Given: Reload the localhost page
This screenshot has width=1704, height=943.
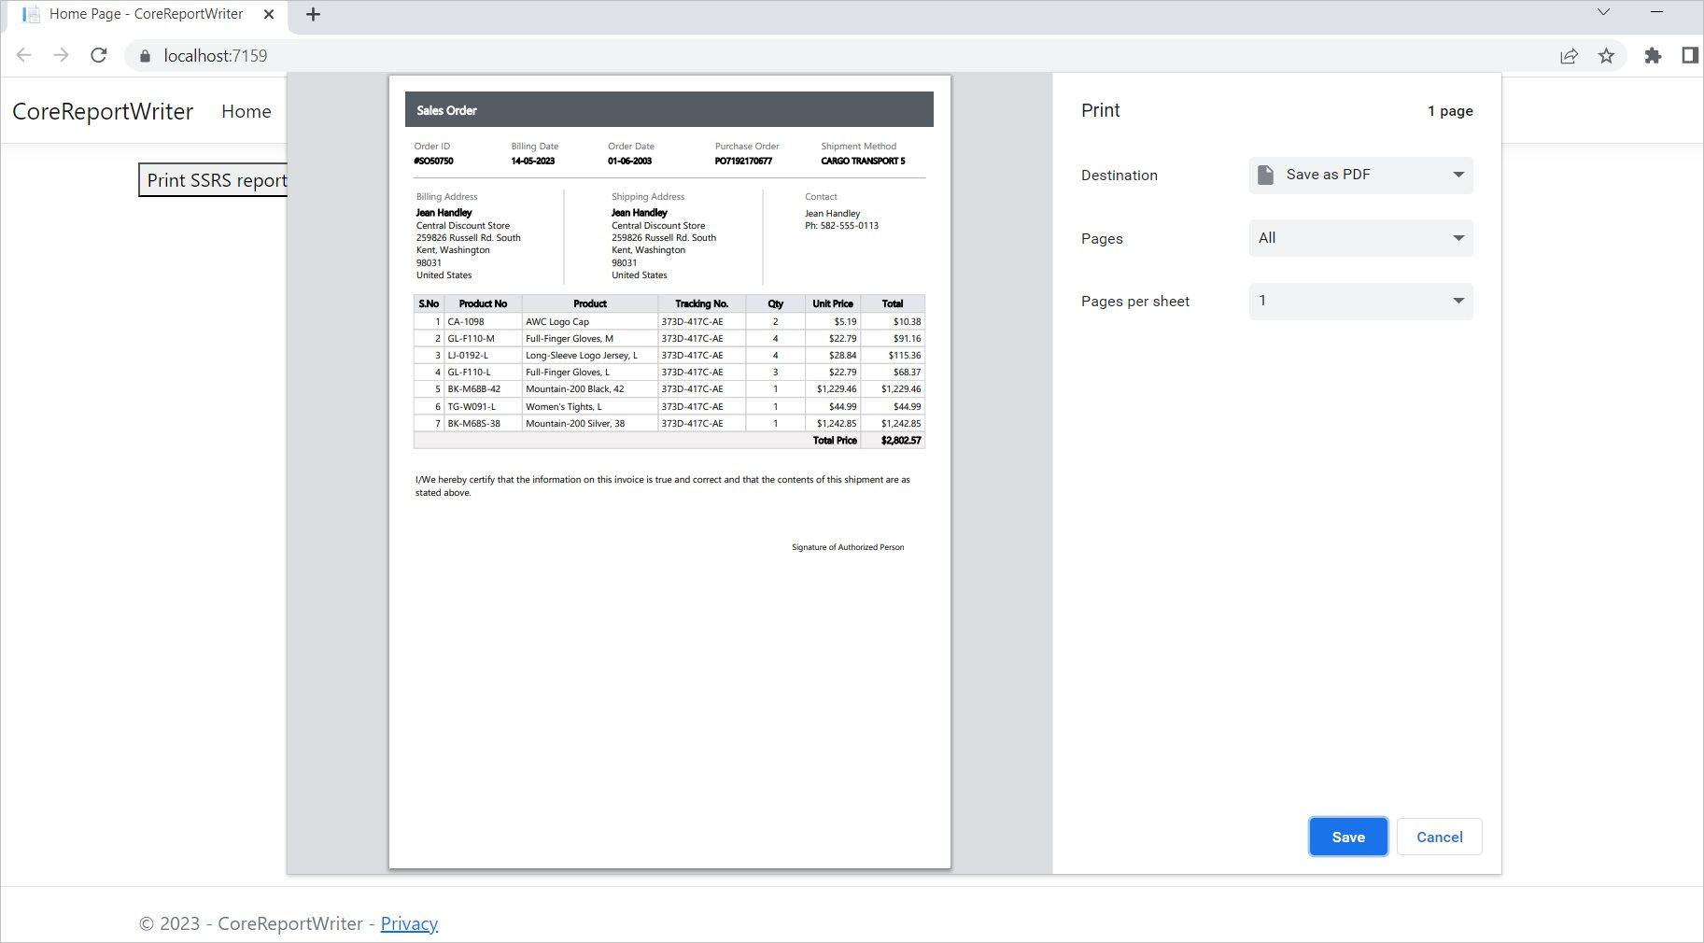Looking at the screenshot, I should 99,55.
